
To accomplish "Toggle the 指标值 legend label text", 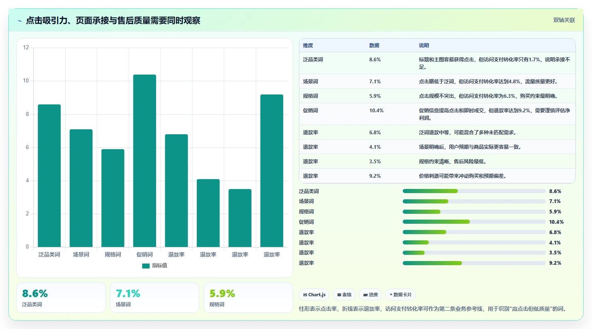I will coord(159,266).
